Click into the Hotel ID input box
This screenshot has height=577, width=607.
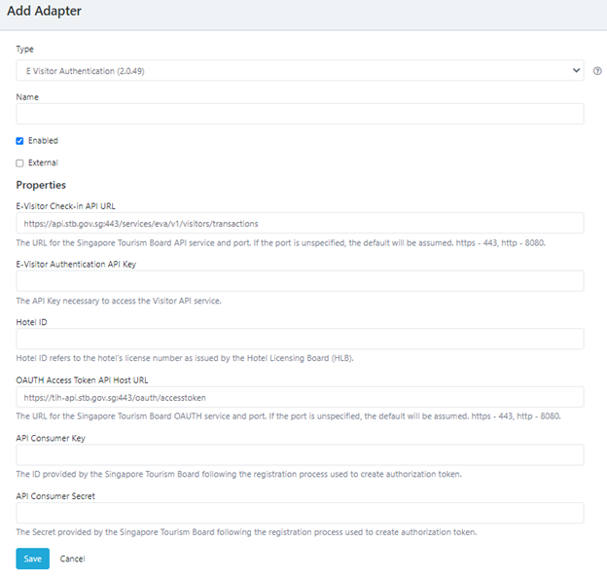click(300, 339)
